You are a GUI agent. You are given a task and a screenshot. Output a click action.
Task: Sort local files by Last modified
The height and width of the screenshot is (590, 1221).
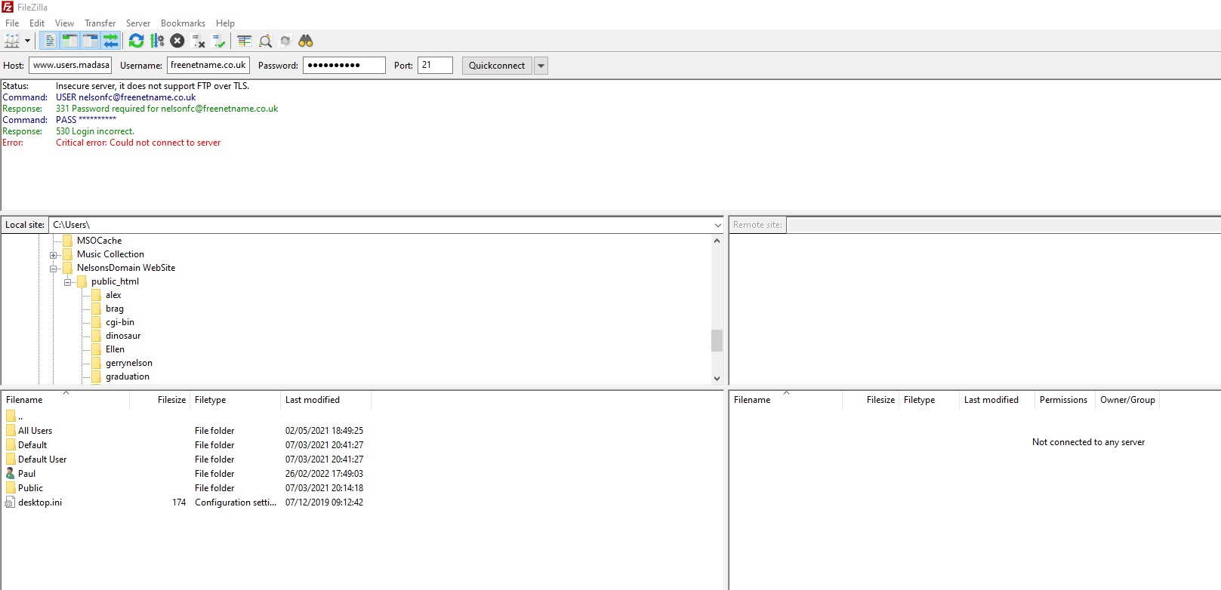click(313, 400)
